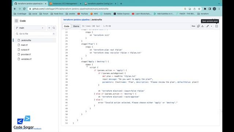Image resolution: width=234 pixels, height=132 pixels.
Task: Open the symbols panel
Action: (216, 26)
